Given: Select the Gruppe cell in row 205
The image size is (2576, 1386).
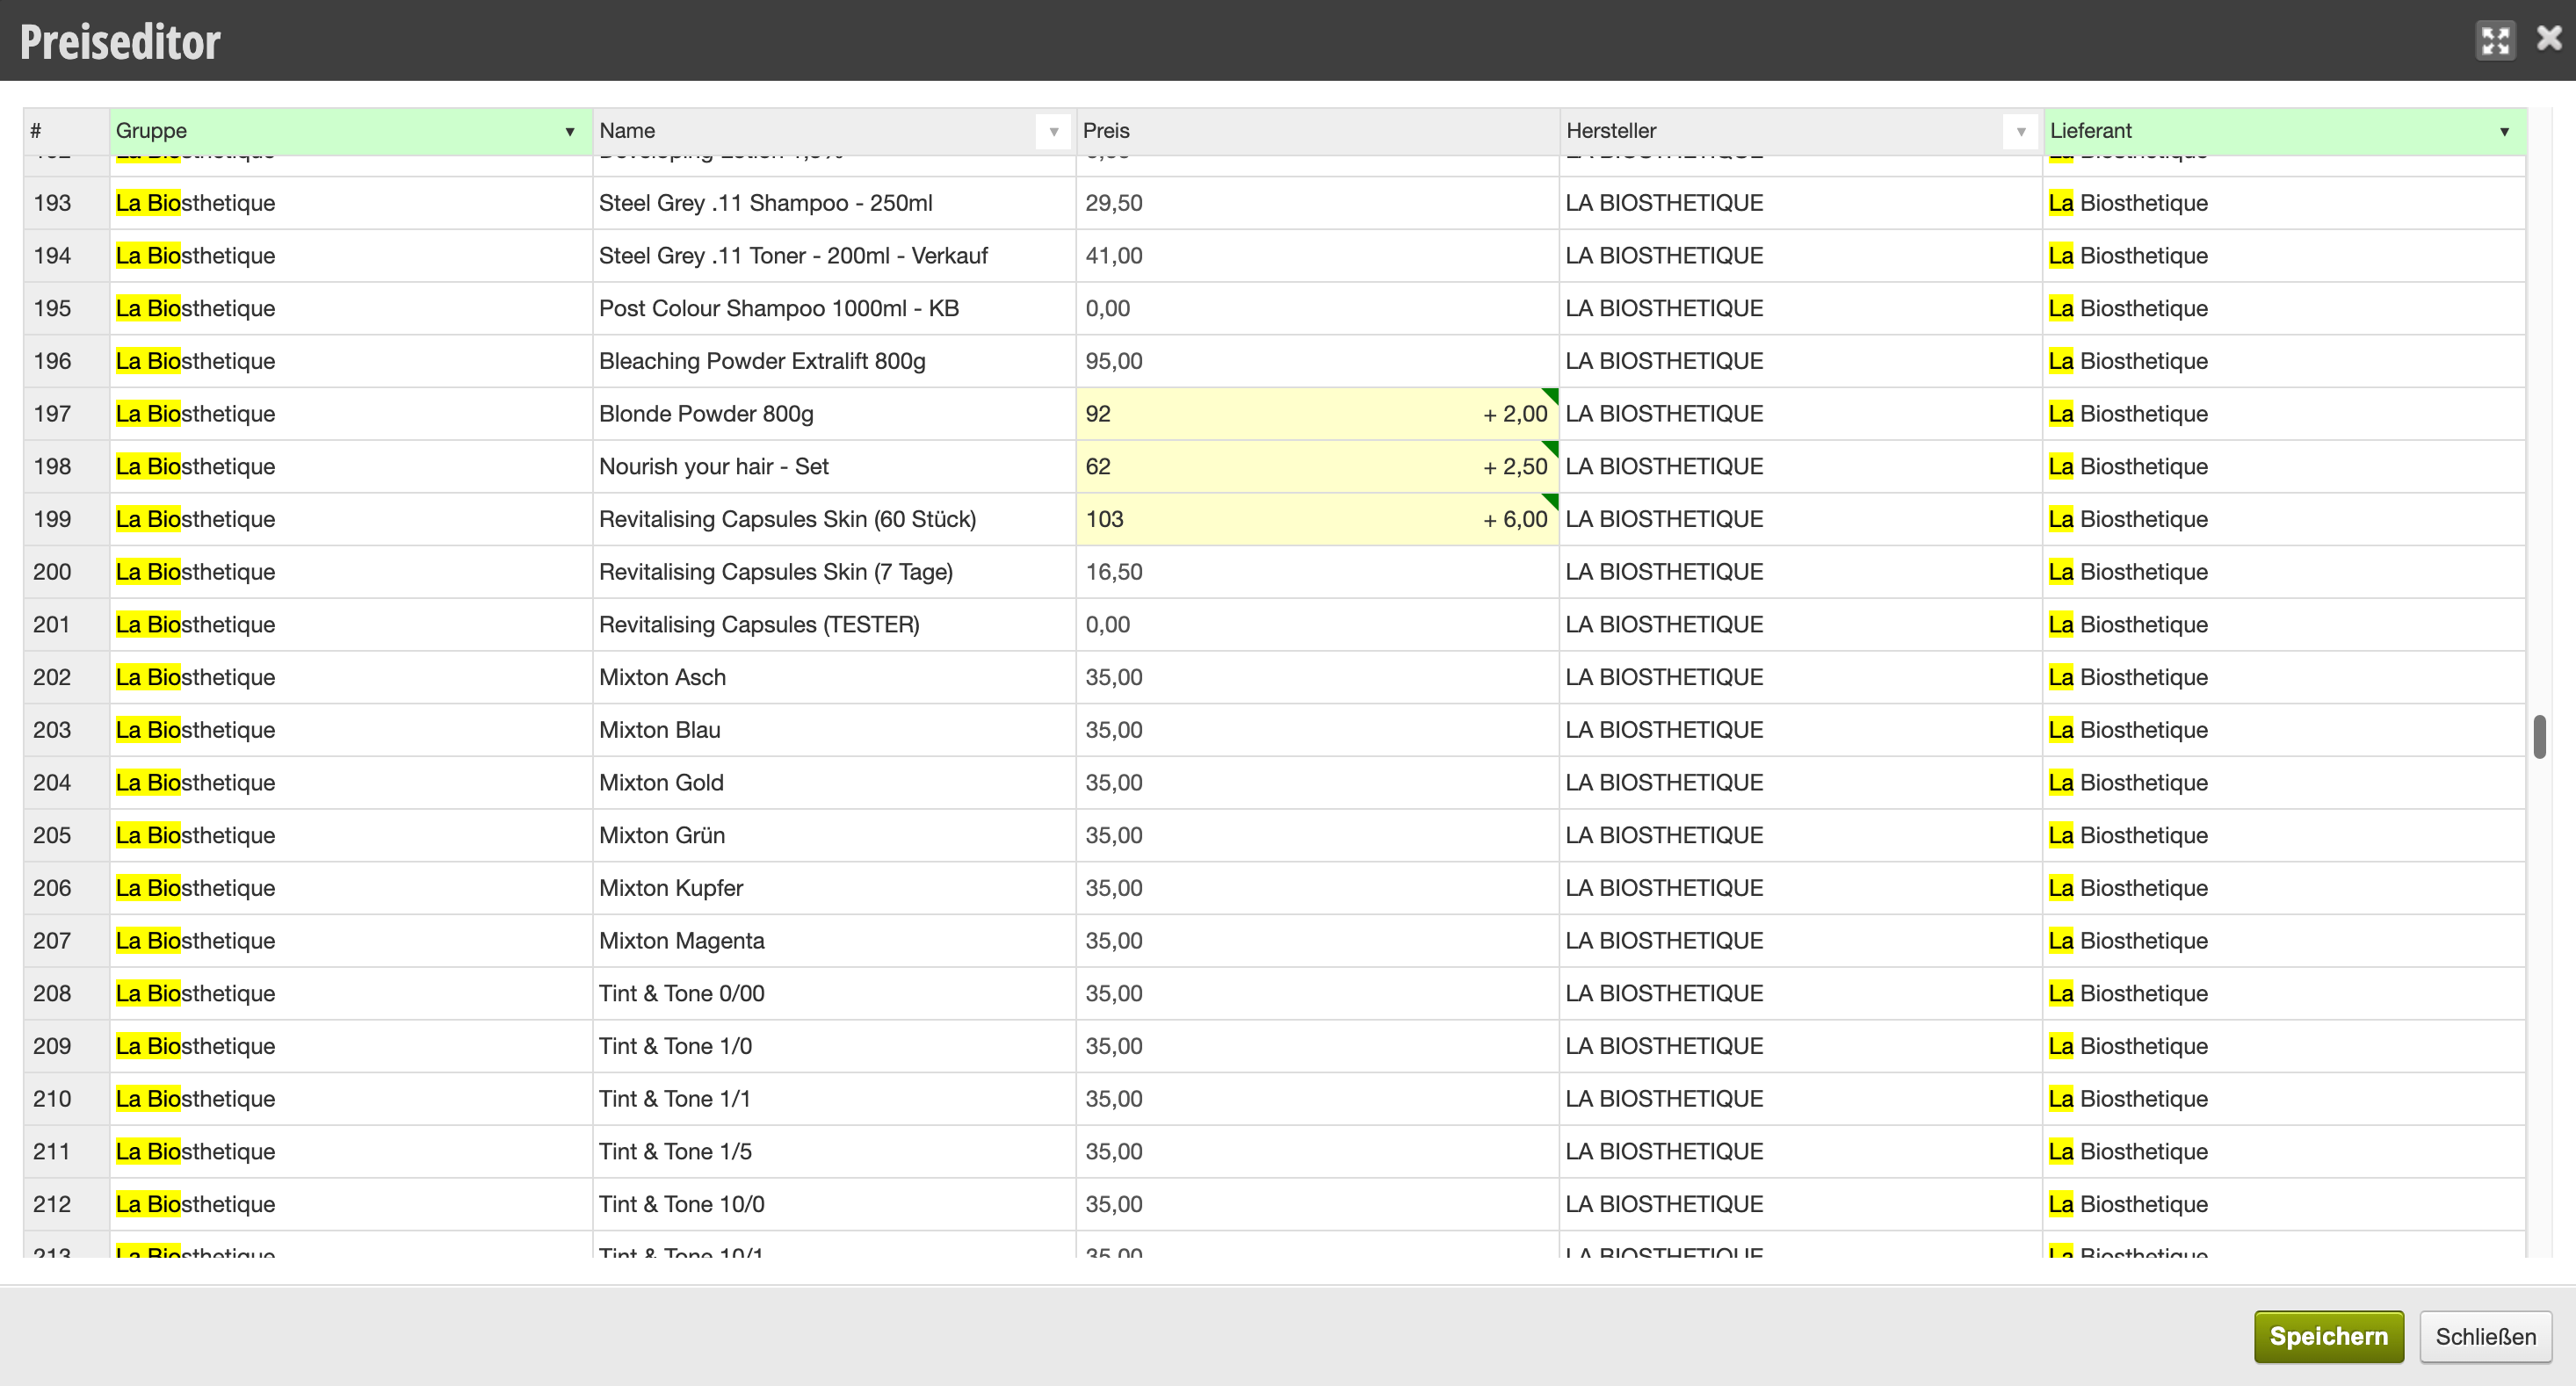Looking at the screenshot, I should (351, 836).
